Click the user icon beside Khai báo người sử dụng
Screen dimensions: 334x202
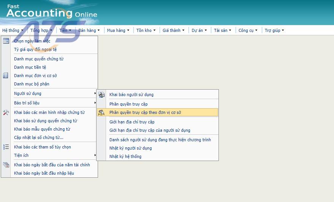coord(101,95)
